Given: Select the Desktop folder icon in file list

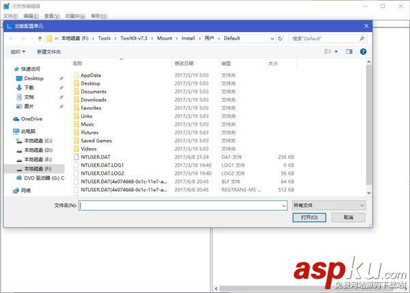Looking at the screenshot, I should click(x=76, y=83).
